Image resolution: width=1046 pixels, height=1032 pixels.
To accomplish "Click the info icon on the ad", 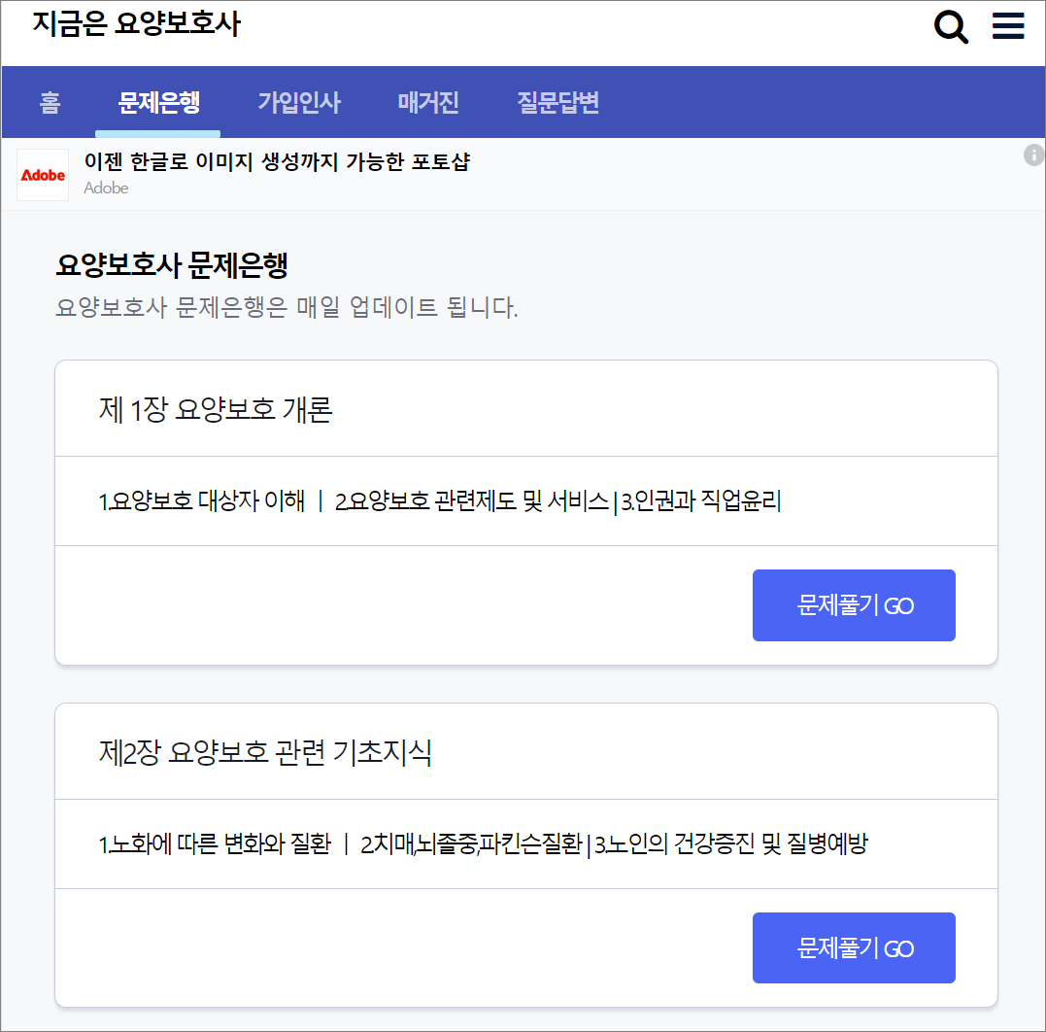I will click(1033, 154).
